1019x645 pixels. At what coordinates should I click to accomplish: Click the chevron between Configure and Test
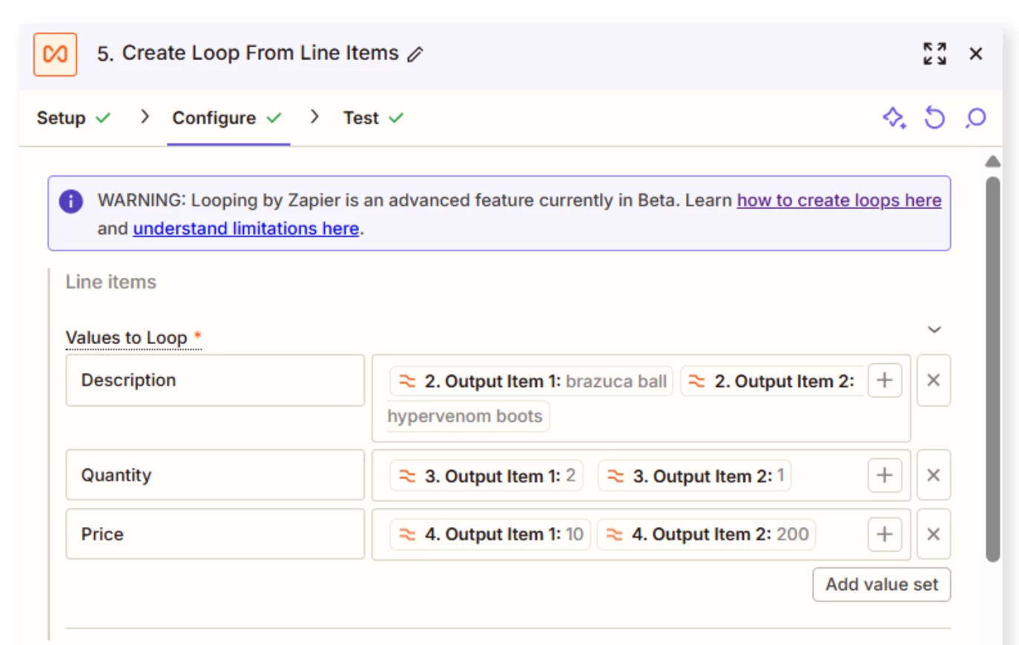314,117
